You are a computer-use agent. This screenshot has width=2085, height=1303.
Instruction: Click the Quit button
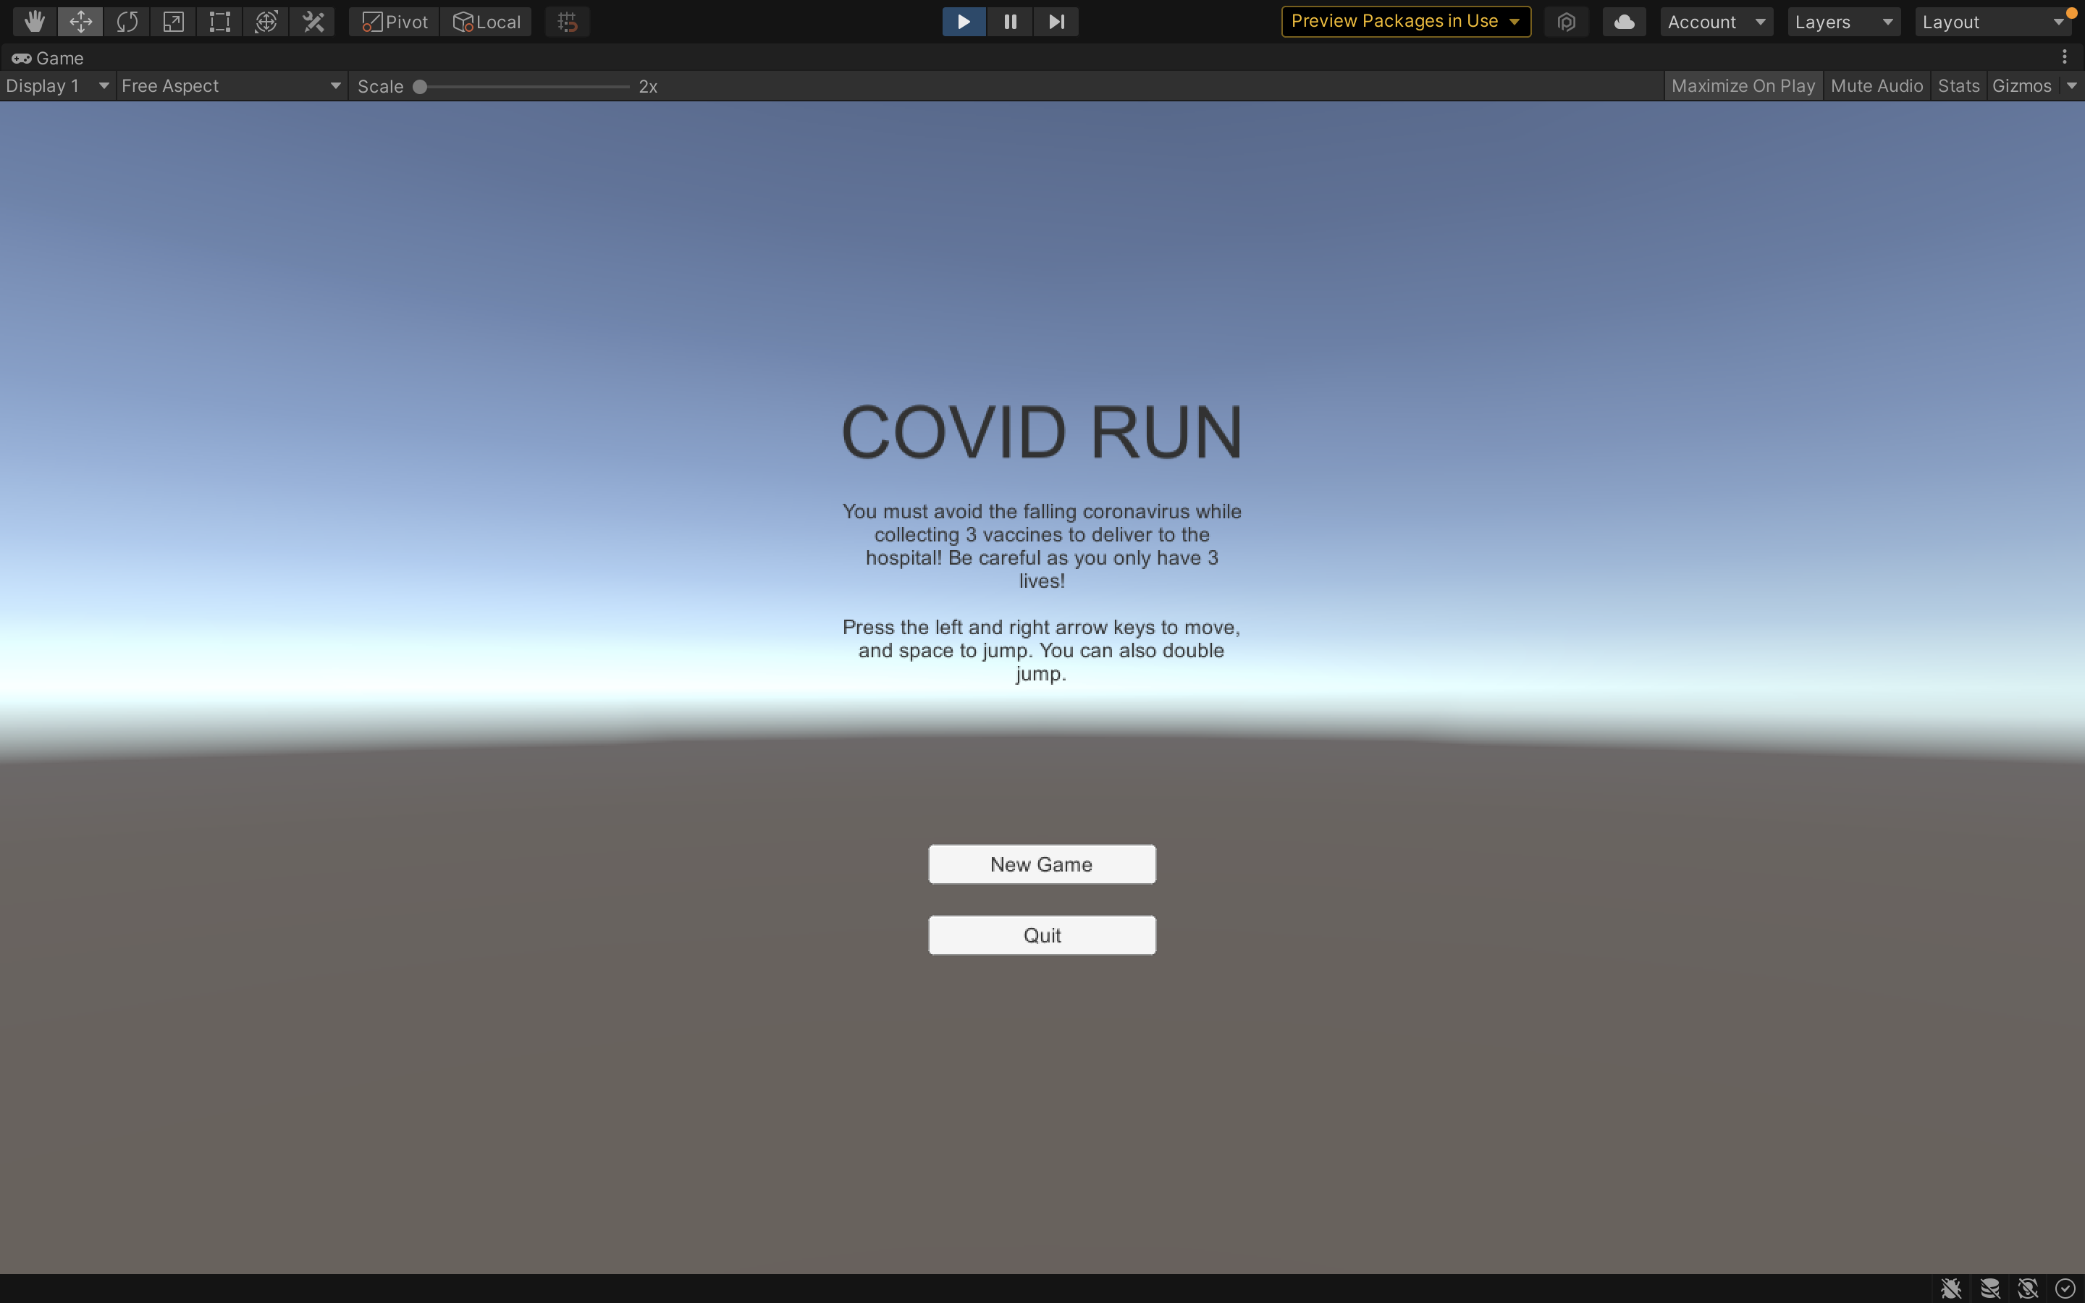pos(1042,935)
